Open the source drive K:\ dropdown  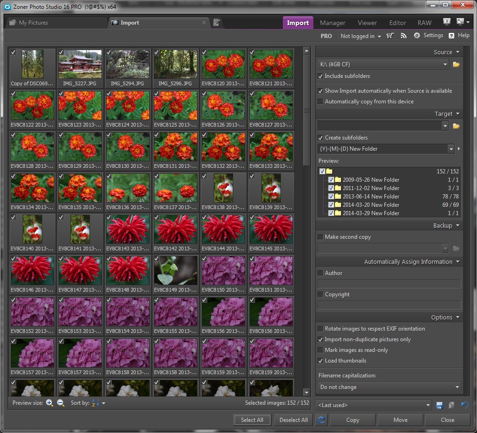coord(383,64)
